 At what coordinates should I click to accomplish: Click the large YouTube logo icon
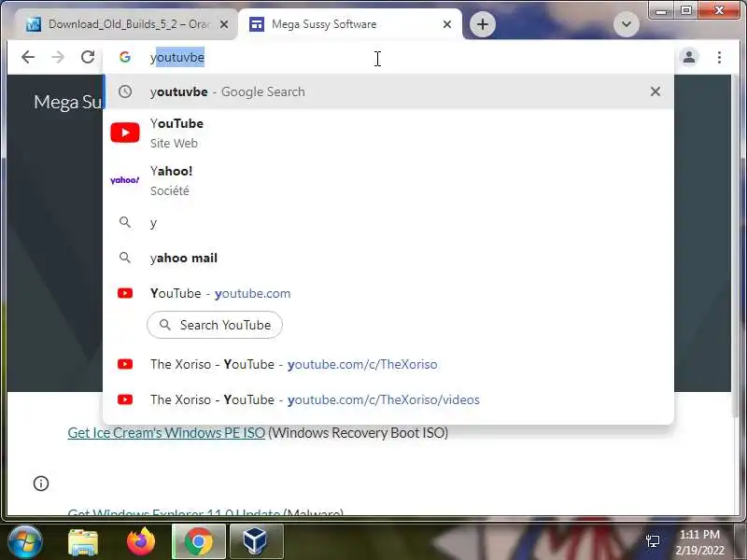tap(125, 133)
